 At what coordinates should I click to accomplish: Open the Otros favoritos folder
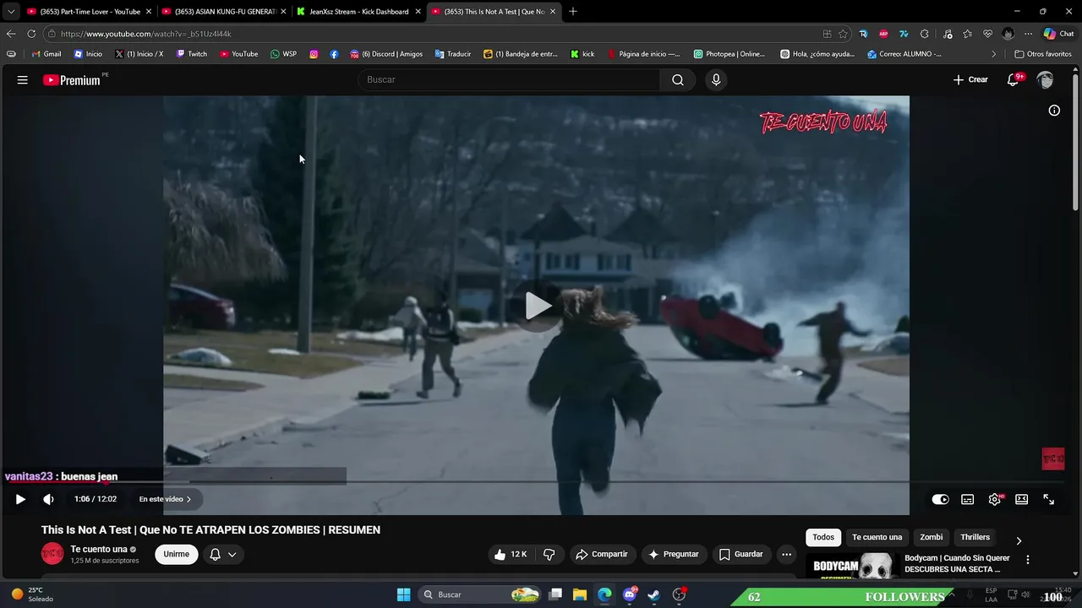point(1043,54)
